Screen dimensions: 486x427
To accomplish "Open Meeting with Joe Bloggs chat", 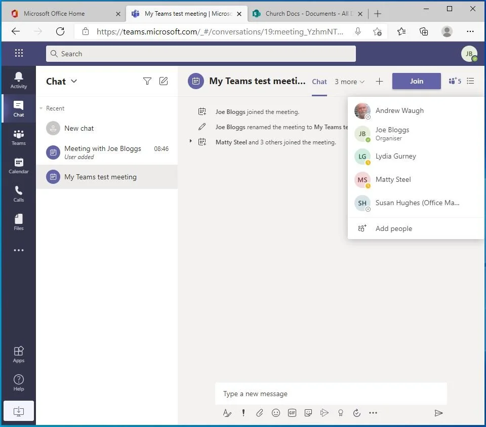I will (107, 152).
